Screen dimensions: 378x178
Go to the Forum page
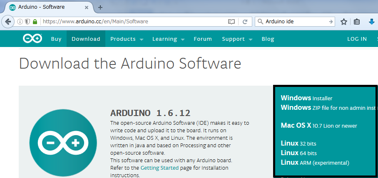[203, 39]
